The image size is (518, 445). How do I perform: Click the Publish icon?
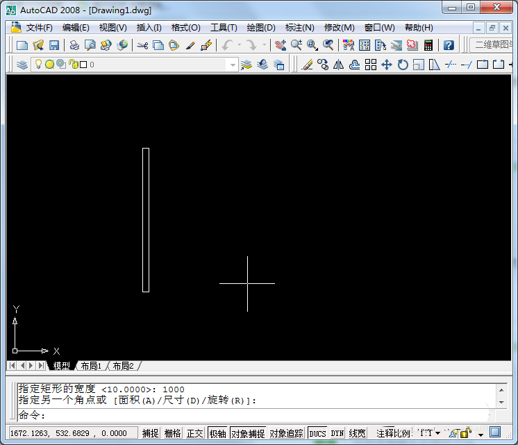106,45
